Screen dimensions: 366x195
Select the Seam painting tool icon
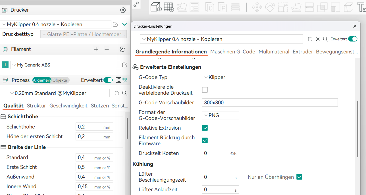click(x=349, y=7)
